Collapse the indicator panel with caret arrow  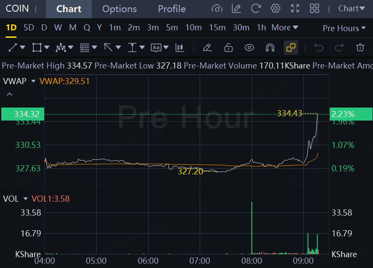click(x=9, y=94)
